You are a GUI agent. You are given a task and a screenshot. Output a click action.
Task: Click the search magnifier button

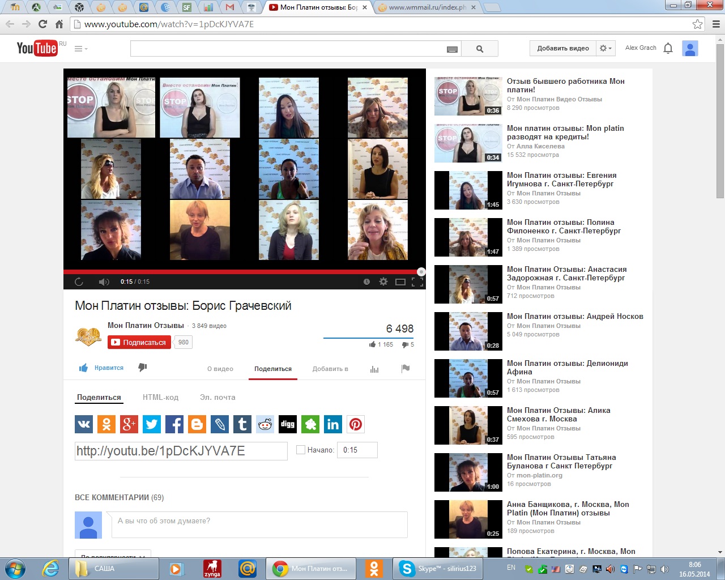tap(480, 49)
